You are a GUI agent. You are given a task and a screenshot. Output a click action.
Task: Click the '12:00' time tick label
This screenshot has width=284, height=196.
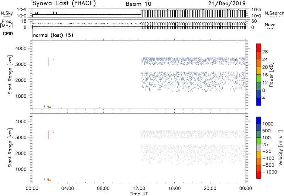pyautogui.click(x=139, y=189)
